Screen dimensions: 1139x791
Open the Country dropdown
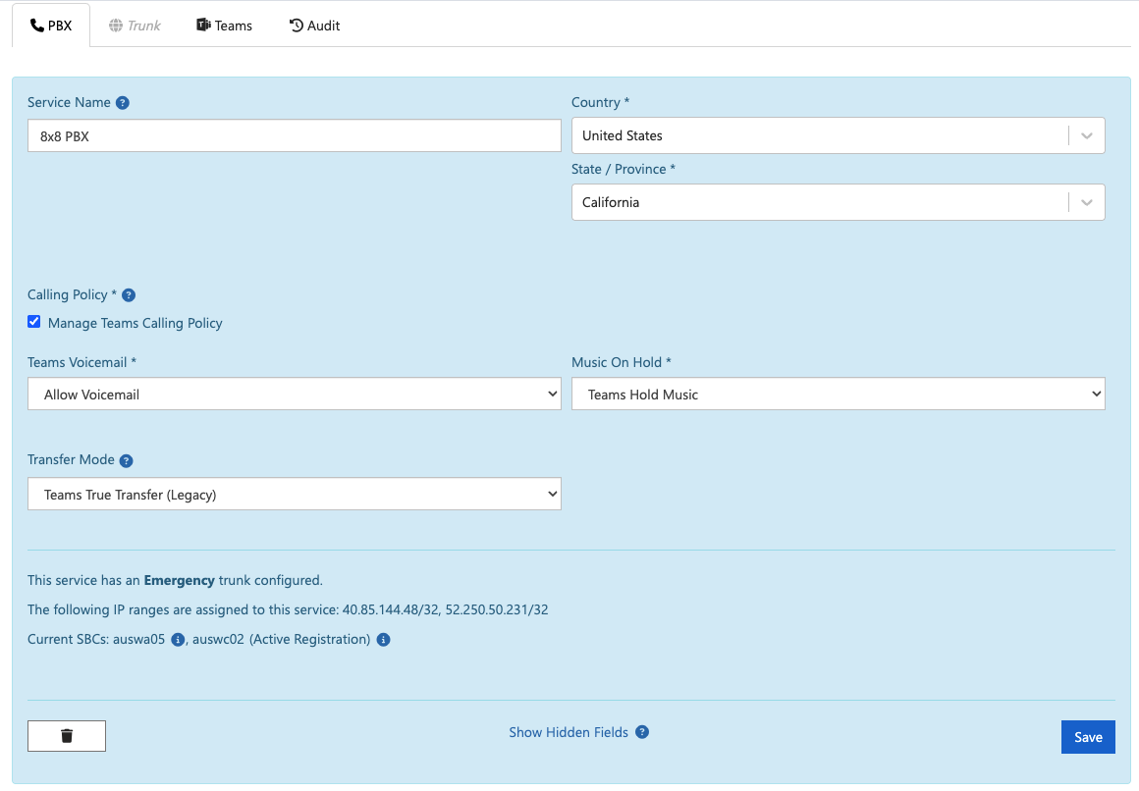click(838, 135)
